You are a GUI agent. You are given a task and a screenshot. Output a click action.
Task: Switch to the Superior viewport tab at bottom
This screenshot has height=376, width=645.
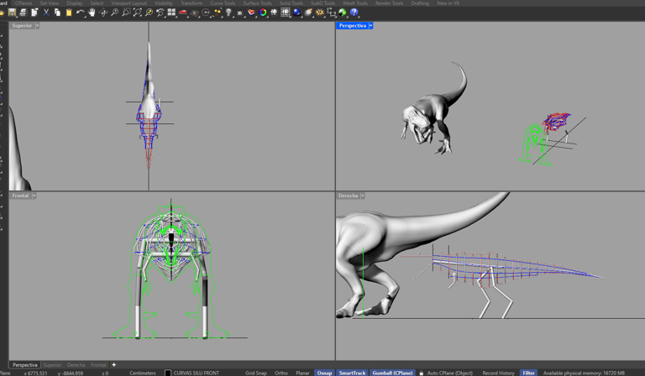[x=52, y=365]
